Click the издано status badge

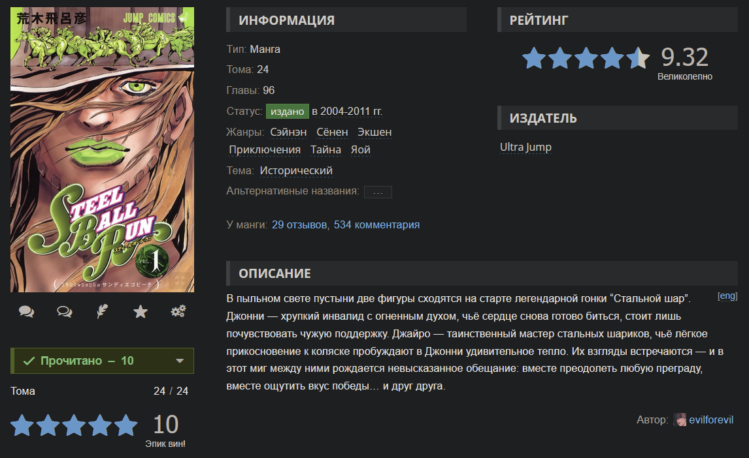tap(287, 112)
